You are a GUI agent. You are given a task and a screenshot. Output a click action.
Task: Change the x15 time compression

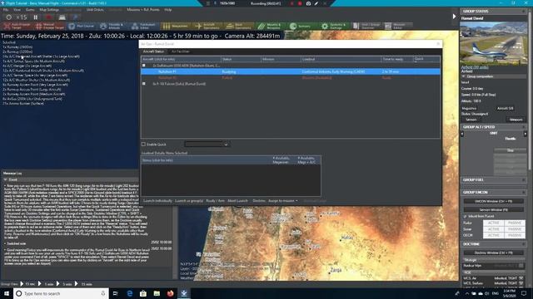21,17
